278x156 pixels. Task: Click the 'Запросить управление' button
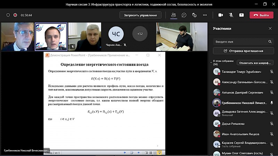pos(140,15)
